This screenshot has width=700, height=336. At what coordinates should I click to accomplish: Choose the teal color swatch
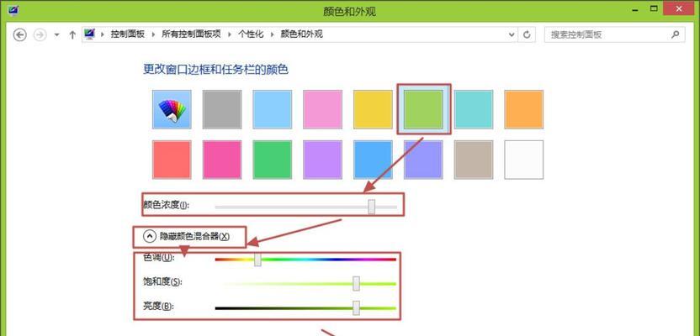pyautogui.click(x=474, y=110)
